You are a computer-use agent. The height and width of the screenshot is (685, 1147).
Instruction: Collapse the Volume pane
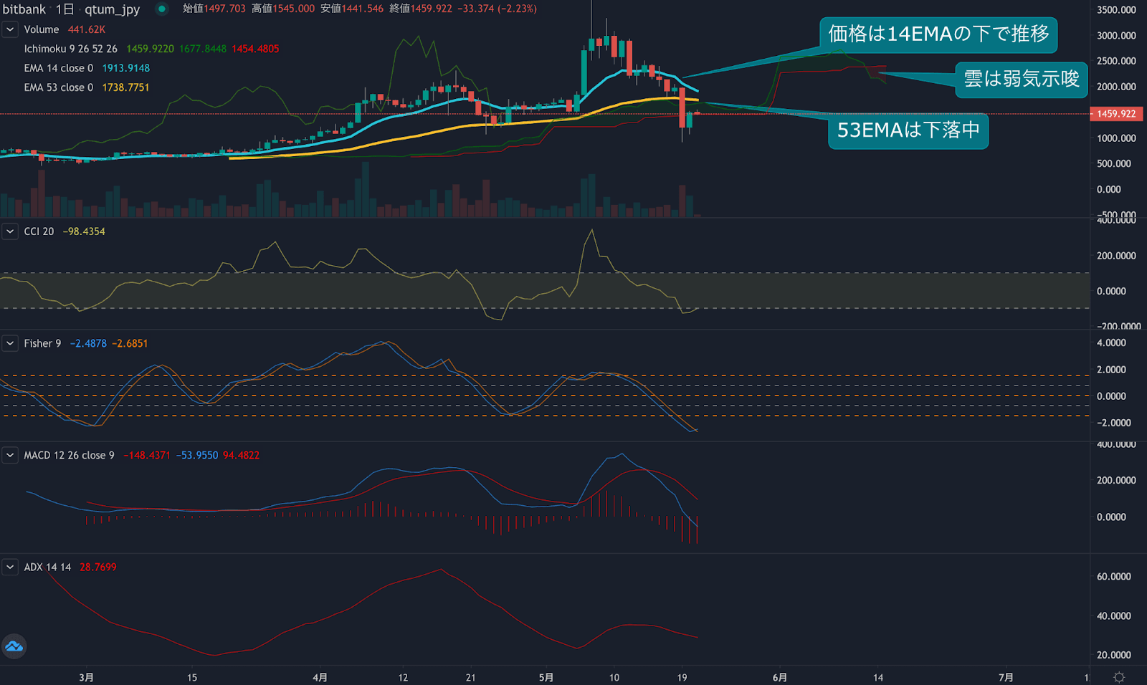coord(9,29)
